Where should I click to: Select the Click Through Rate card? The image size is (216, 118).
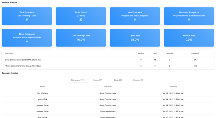pyautogui.click(x=81, y=38)
